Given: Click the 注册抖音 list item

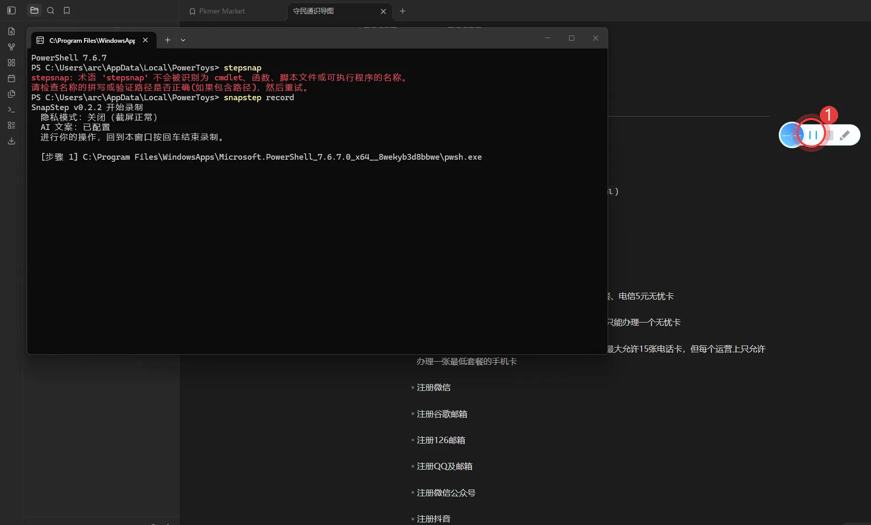Looking at the screenshot, I should [433, 519].
